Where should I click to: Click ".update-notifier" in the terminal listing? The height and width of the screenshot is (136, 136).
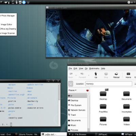pos(35,85)
